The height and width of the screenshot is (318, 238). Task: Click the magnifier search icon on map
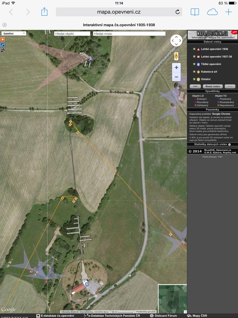coord(2,50)
